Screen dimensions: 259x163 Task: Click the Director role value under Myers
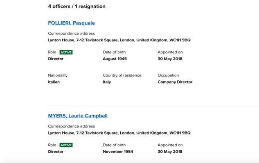pyautogui.click(x=56, y=152)
